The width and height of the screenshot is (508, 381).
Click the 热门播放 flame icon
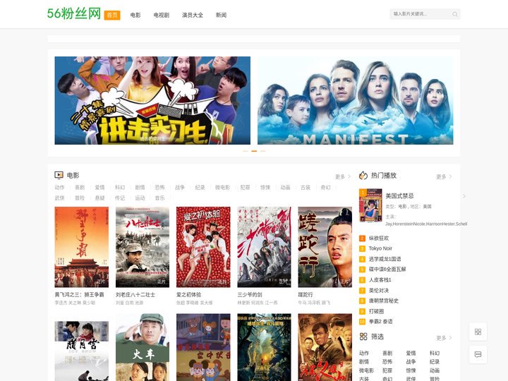pyautogui.click(x=363, y=175)
